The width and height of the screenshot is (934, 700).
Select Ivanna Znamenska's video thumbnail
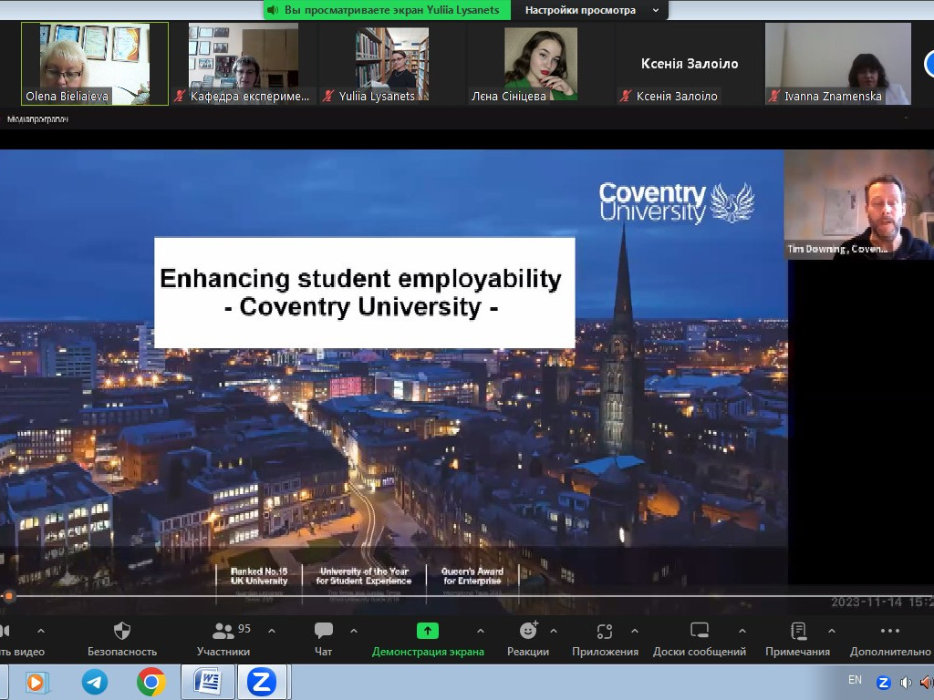click(x=838, y=64)
